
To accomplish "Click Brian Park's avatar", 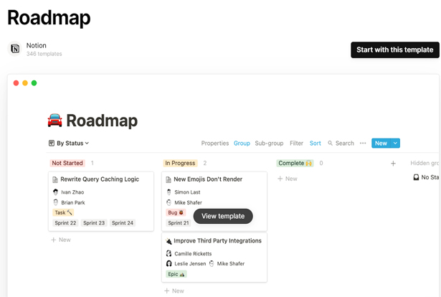I will pos(55,202).
